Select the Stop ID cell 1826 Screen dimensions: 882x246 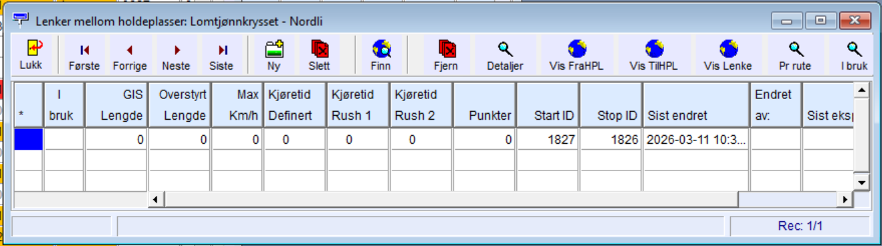[611, 139]
